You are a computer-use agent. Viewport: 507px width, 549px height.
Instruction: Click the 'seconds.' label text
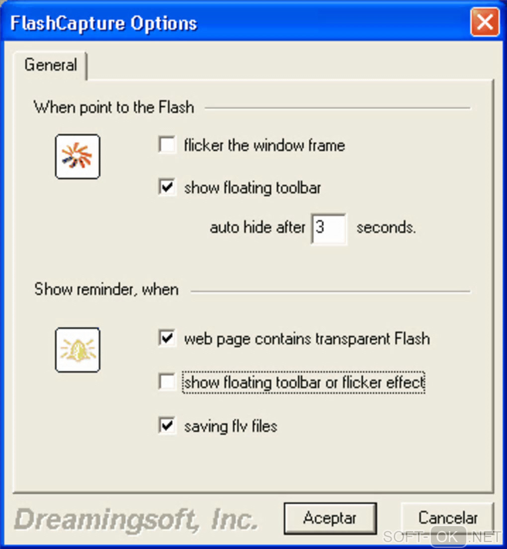tap(386, 228)
